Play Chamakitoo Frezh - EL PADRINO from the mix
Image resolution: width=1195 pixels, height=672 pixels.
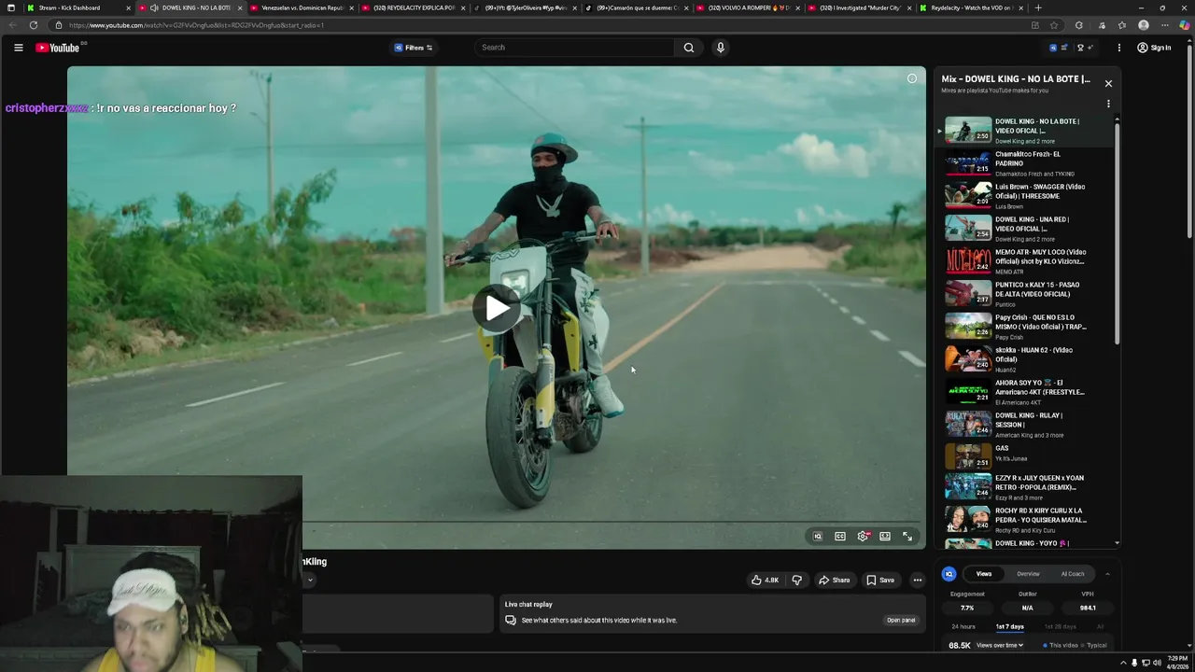[1026, 163]
